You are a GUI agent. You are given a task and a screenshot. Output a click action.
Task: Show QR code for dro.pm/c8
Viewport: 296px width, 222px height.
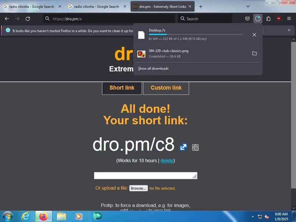pyautogui.click(x=195, y=147)
